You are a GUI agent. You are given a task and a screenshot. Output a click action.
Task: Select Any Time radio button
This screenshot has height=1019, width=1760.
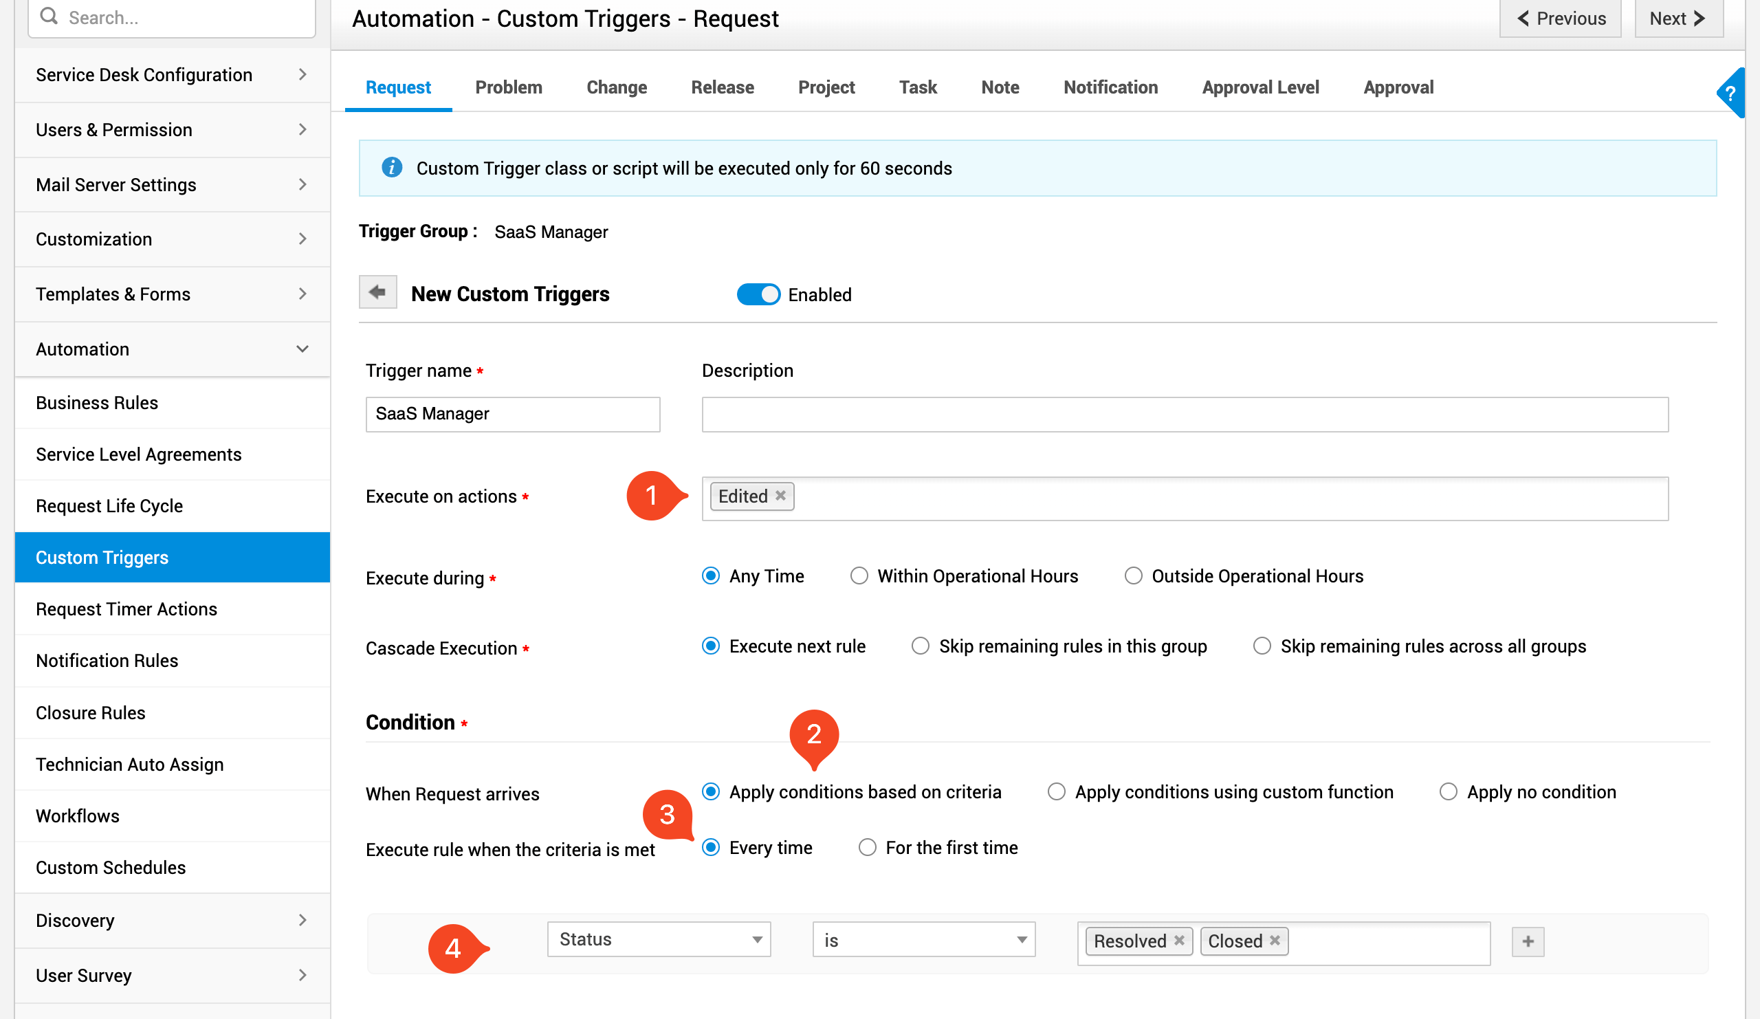pos(711,576)
